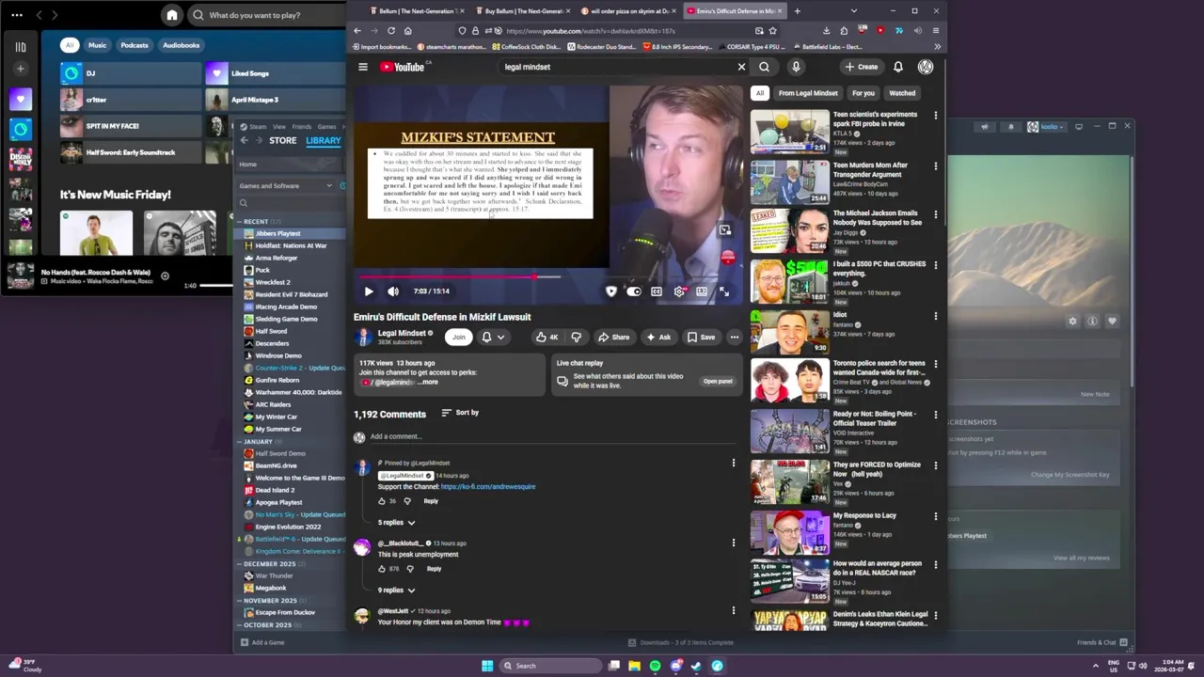
Task: Switch to the will order pizza on skyrim tab
Action: coord(626,11)
